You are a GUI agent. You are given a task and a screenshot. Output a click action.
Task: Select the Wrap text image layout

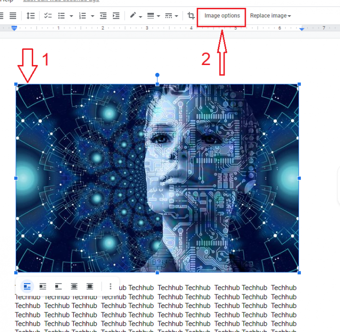pos(43,286)
